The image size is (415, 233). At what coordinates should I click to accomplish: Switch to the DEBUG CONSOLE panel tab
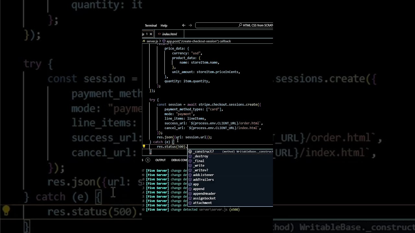point(179,160)
